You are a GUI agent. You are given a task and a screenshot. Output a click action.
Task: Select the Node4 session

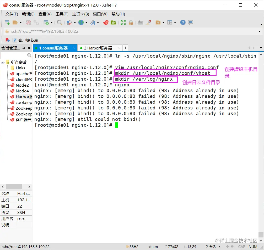coord(20,91)
